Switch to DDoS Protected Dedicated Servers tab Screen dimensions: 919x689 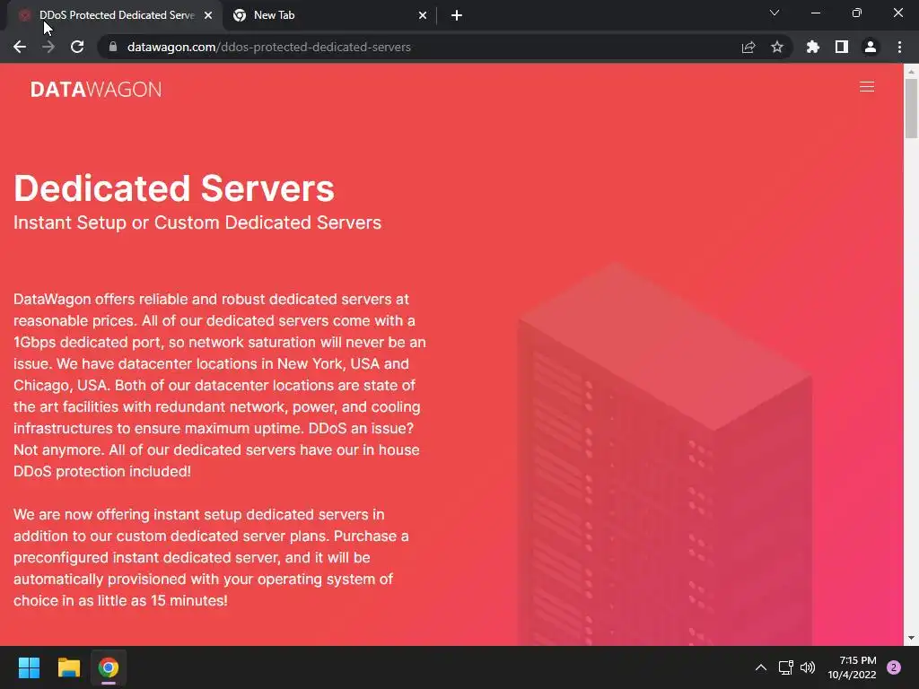[116, 15]
